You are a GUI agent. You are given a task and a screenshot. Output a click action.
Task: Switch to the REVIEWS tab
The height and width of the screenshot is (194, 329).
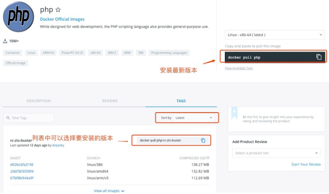[x=110, y=101]
